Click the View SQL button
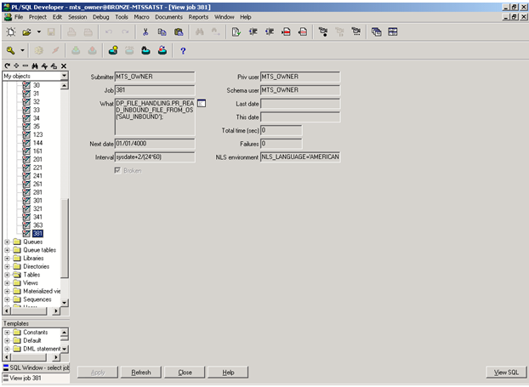The width and height of the screenshot is (529, 387). [x=506, y=373]
